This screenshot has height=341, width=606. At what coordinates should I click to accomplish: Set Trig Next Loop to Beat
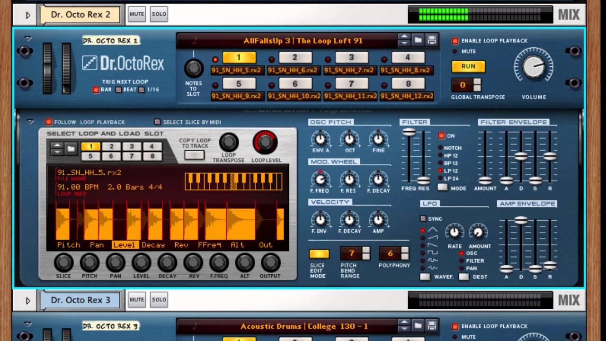118,90
